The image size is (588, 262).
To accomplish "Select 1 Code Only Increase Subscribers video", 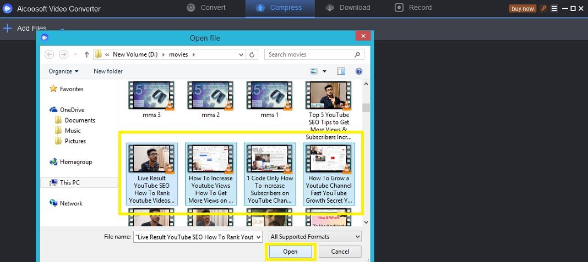I will point(270,174).
